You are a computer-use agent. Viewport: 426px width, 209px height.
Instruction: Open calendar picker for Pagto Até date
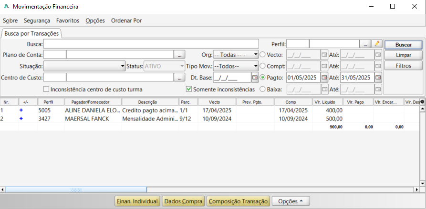[x=378, y=78]
